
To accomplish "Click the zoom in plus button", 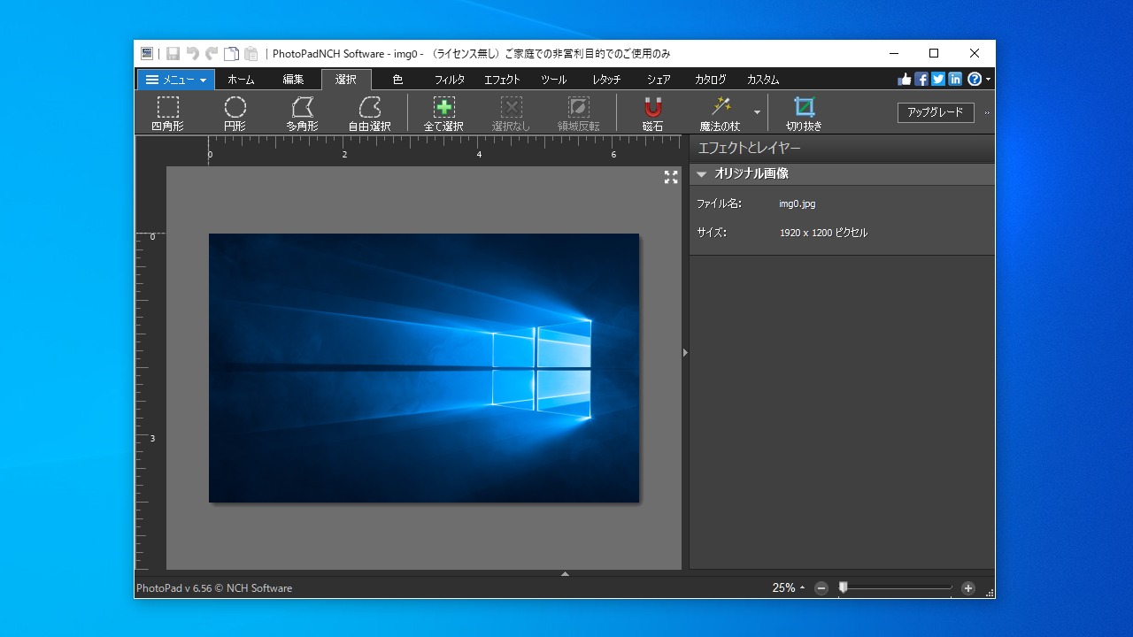I will tap(968, 587).
